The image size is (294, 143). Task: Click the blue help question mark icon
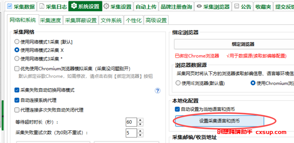158,91
